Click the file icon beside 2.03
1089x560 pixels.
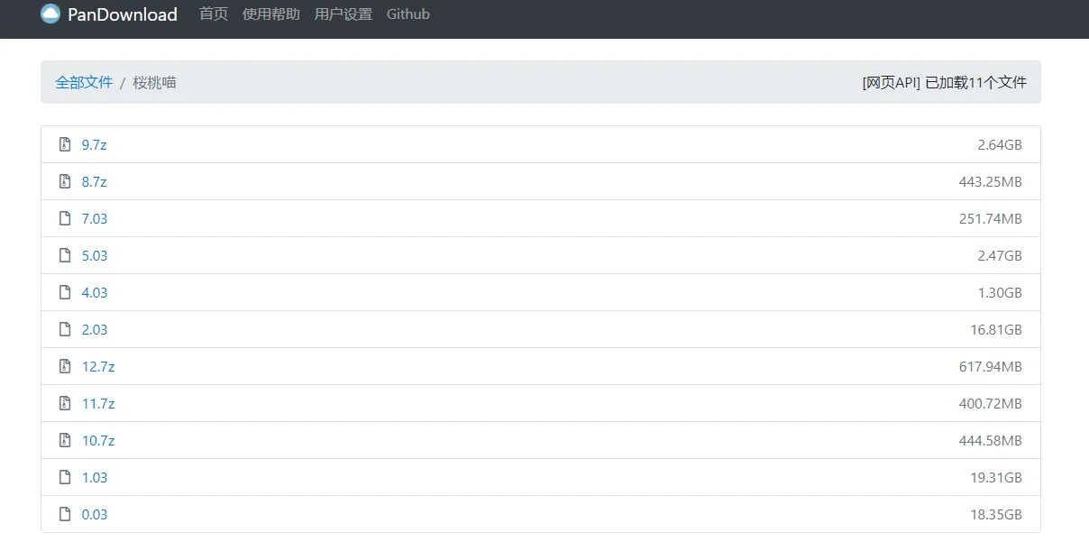click(x=65, y=329)
